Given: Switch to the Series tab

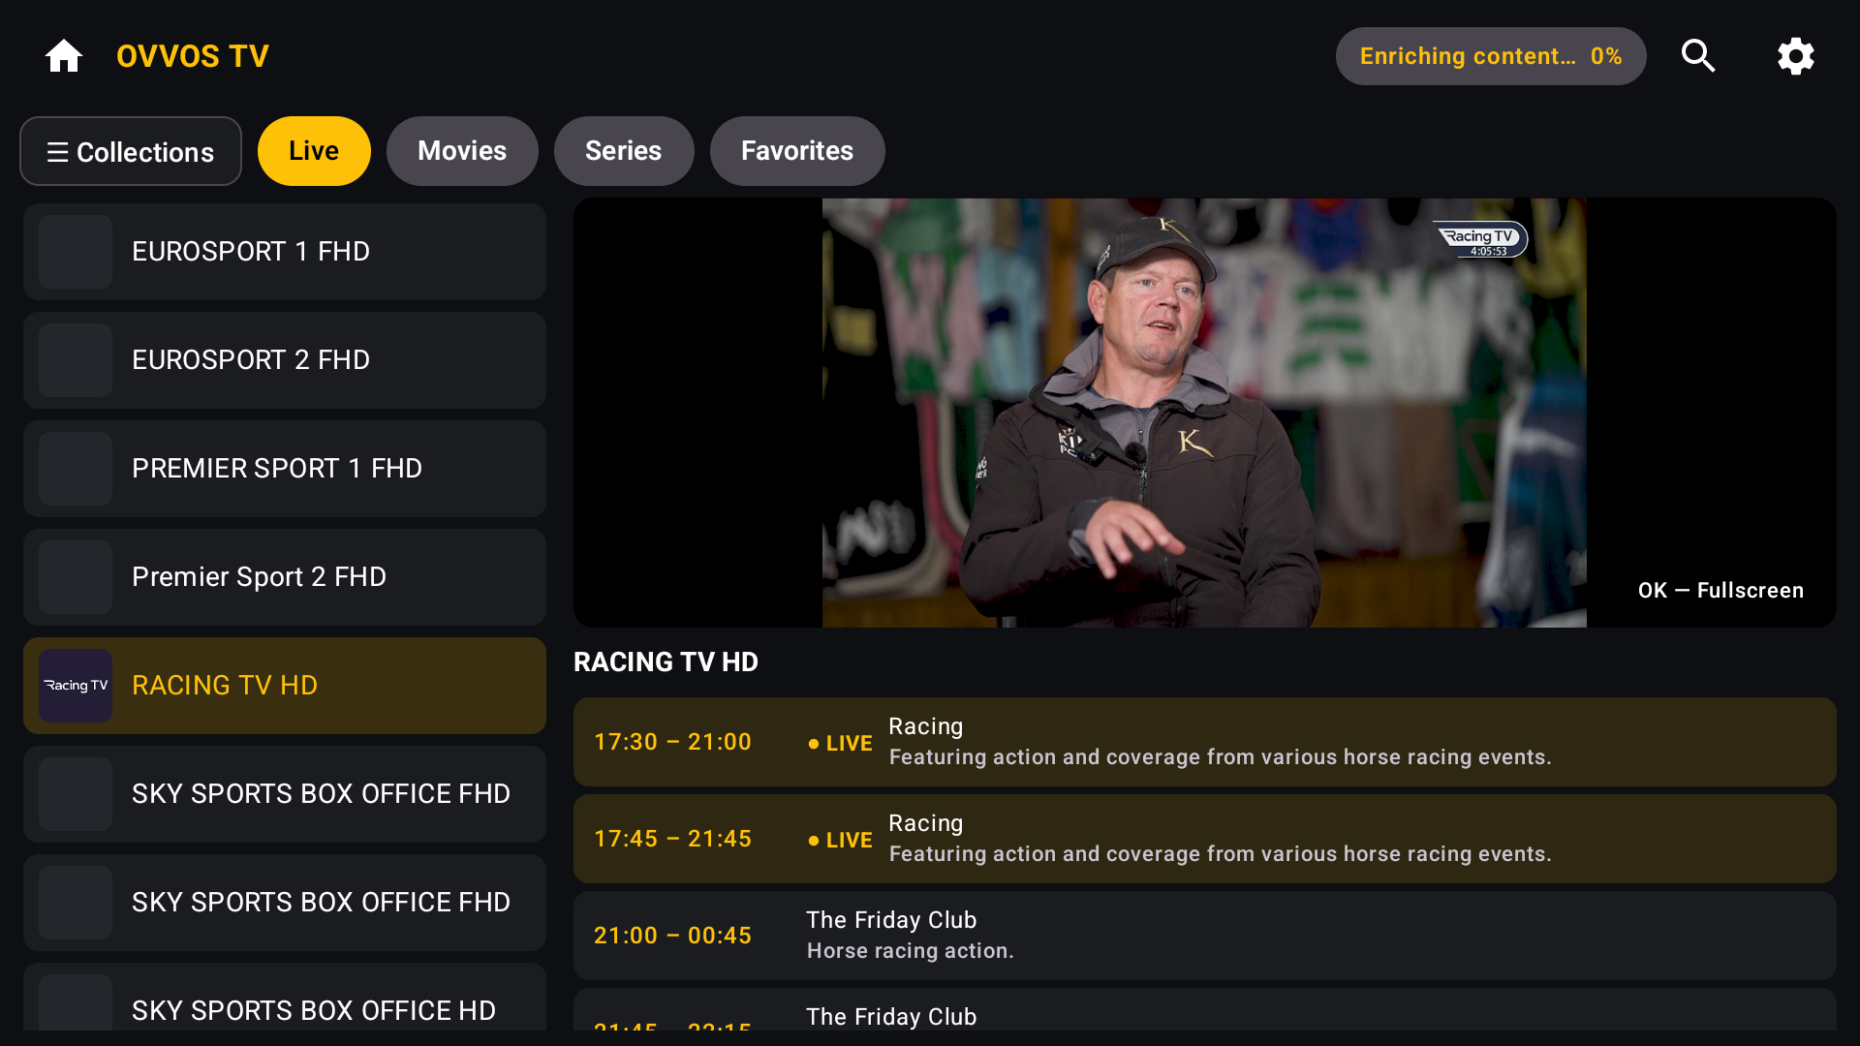Looking at the screenshot, I should [x=624, y=151].
